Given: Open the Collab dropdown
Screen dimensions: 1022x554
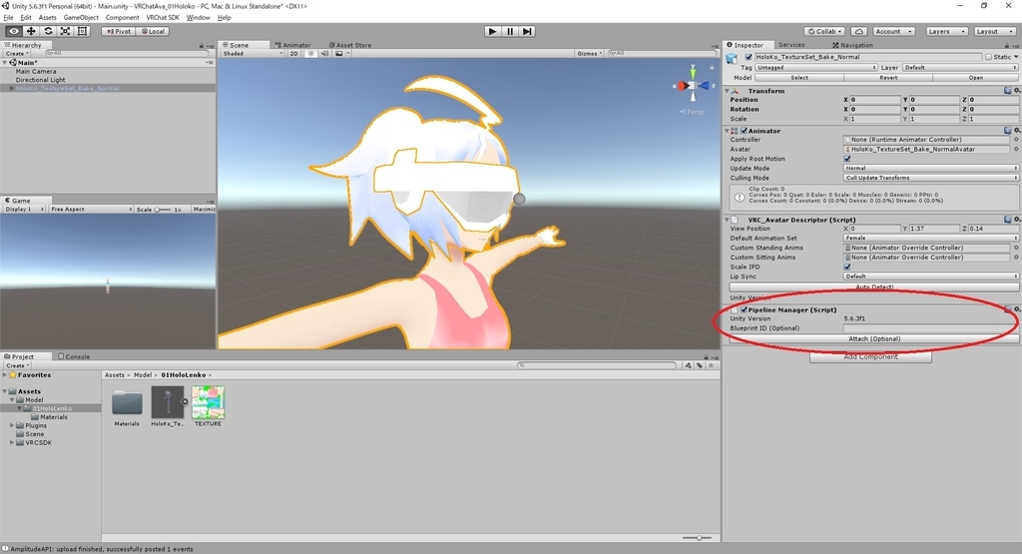Looking at the screenshot, I should tap(824, 31).
